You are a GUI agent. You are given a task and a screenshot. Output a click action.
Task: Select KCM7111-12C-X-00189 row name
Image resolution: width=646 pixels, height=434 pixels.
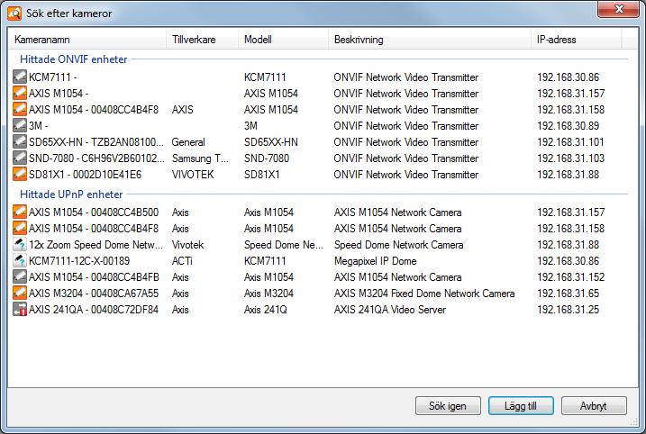pyautogui.click(x=79, y=261)
